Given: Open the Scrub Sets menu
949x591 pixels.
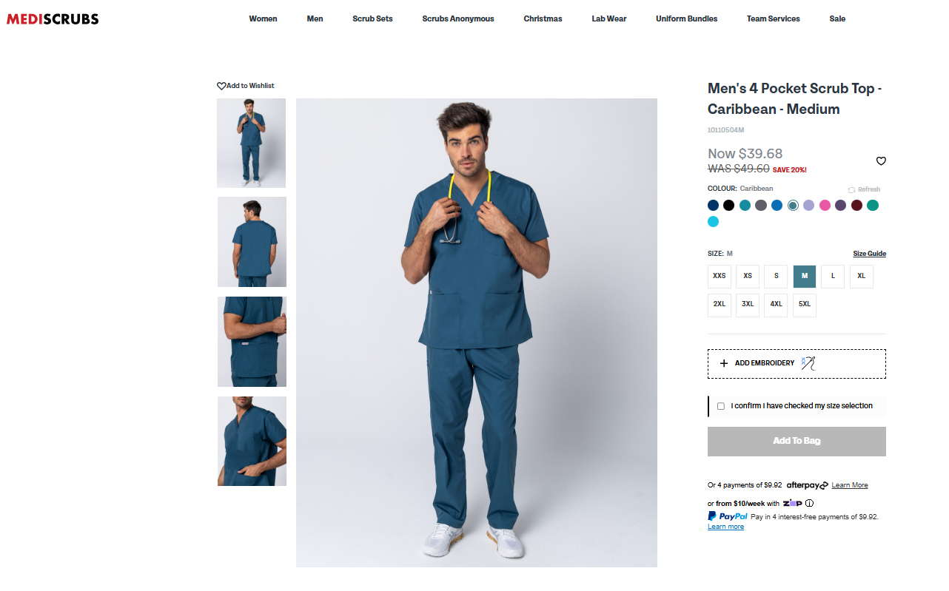Looking at the screenshot, I should 372,19.
